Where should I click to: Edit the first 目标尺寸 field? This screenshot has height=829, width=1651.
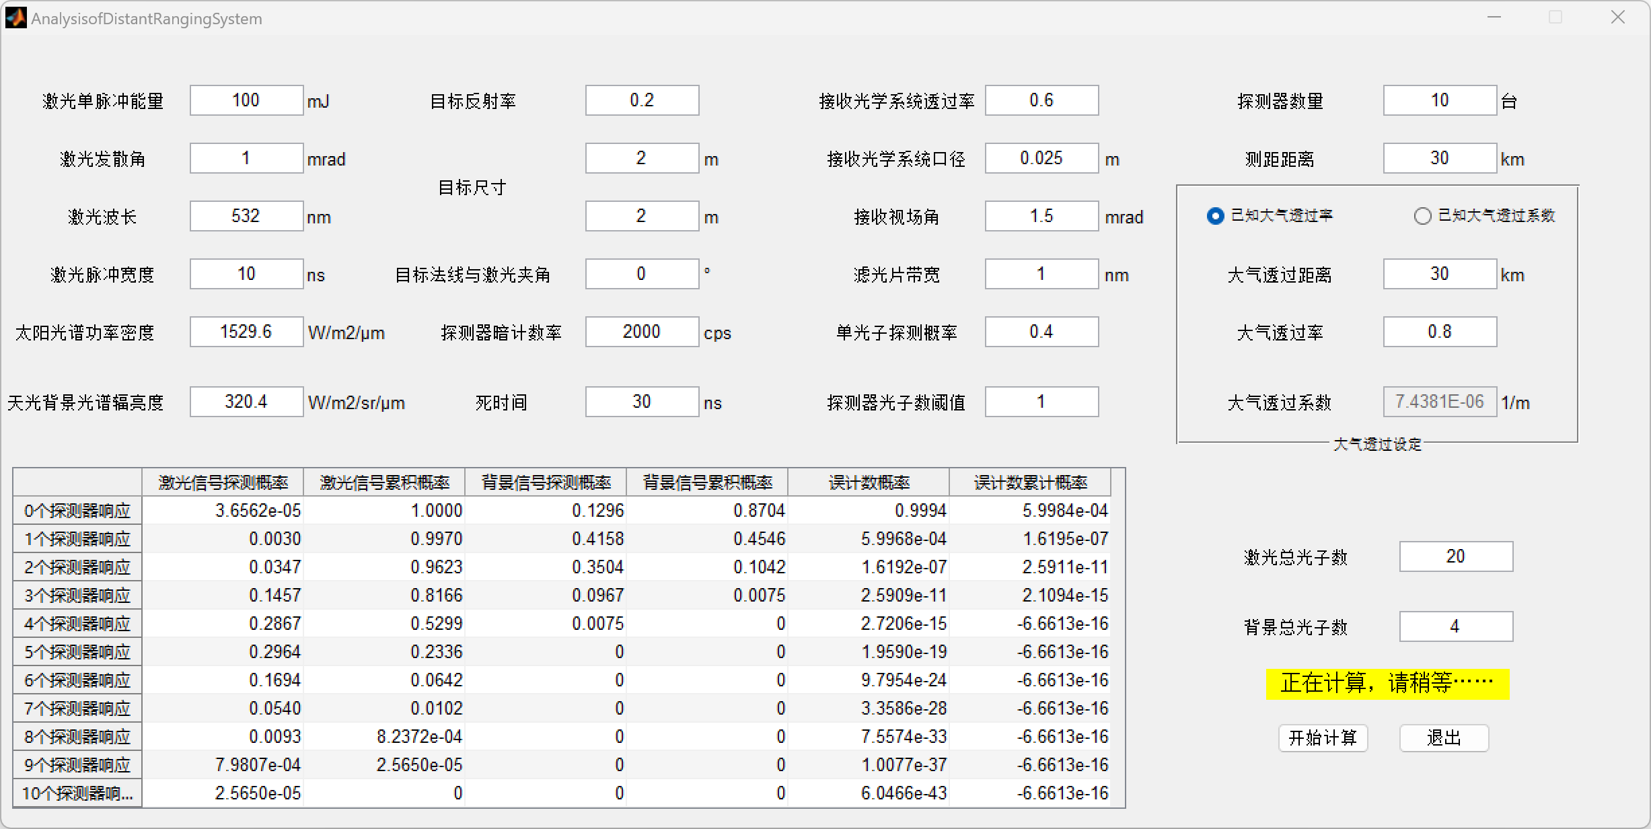pyautogui.click(x=642, y=158)
